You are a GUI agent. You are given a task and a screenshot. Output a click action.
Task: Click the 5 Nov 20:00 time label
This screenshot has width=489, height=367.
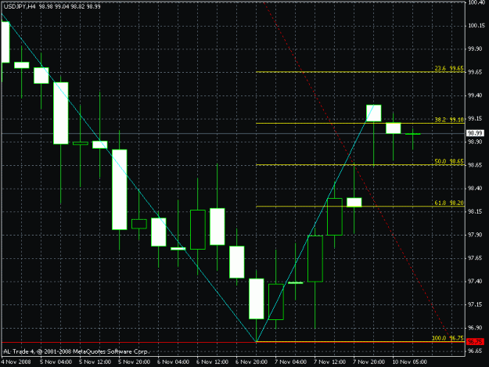[x=134, y=362]
